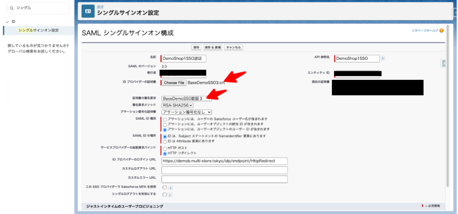The width and height of the screenshot is (458, 214).
Task: Click the カスタムログアウト URL input field
Action: (224, 170)
